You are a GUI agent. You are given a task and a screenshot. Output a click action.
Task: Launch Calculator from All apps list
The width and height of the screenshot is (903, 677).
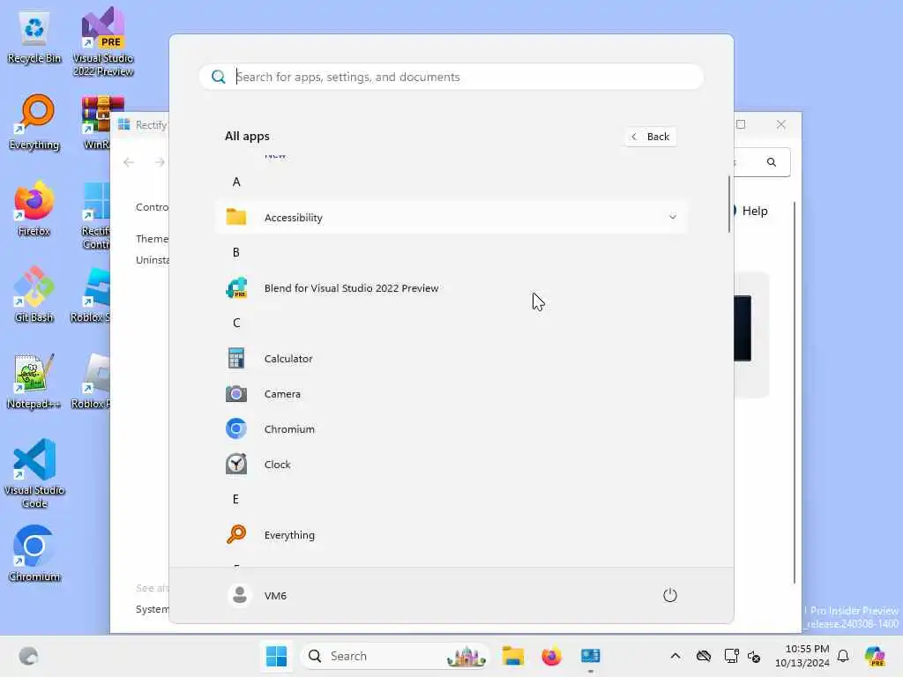[451, 359]
